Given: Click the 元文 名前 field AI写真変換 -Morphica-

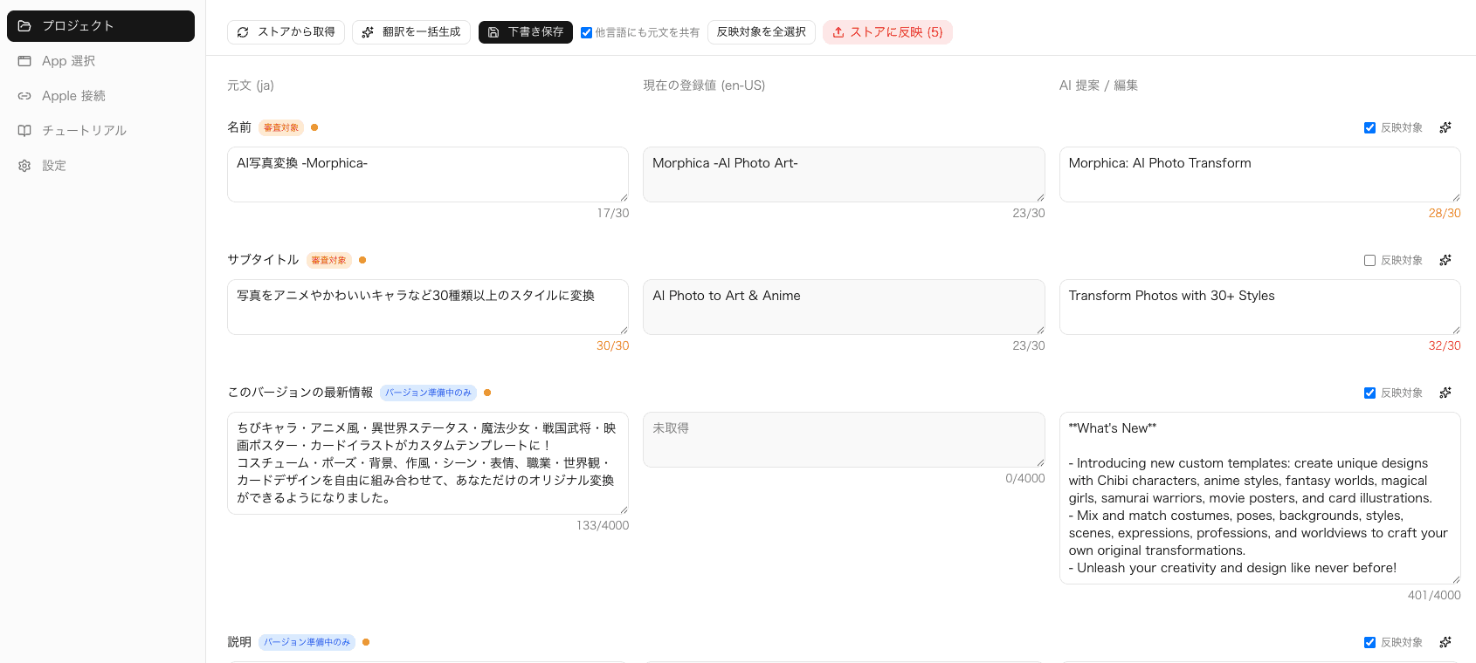Looking at the screenshot, I should click(x=428, y=174).
